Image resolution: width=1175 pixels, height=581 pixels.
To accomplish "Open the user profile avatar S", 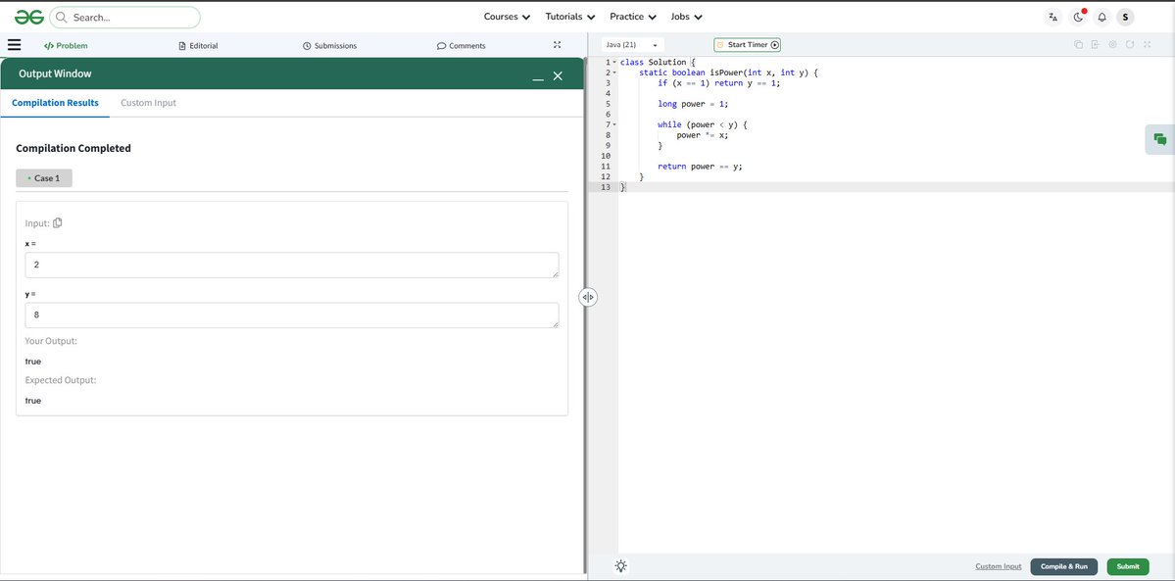I will point(1125,18).
